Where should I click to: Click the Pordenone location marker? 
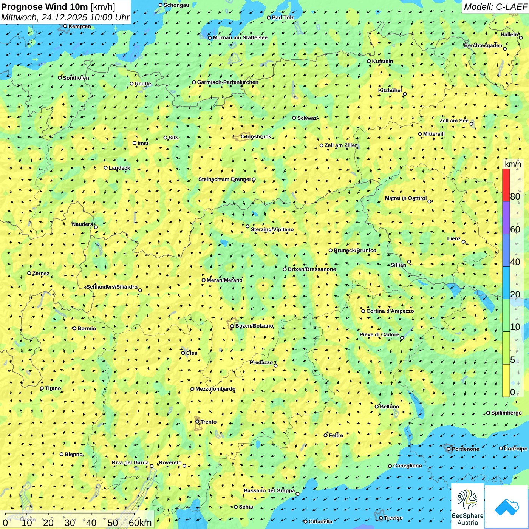click(449, 449)
